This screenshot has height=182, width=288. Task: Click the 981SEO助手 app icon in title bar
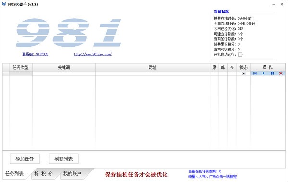(4, 4)
